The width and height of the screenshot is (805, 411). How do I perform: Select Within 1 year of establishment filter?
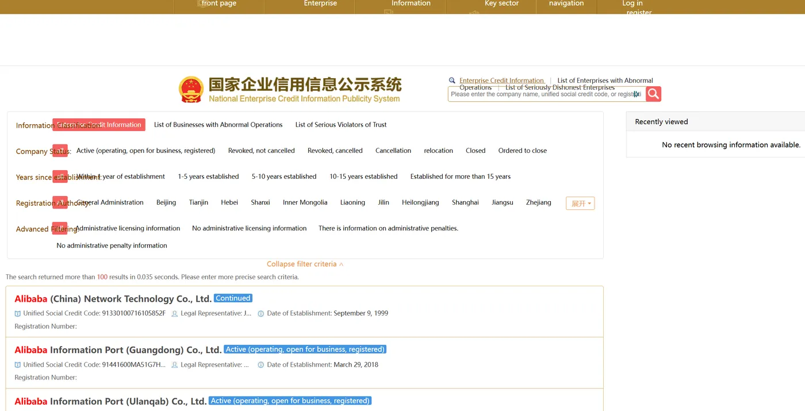click(x=121, y=176)
